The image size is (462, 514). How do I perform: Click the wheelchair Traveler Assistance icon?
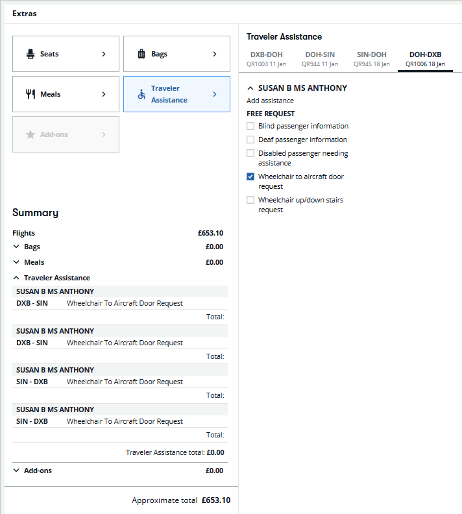click(x=141, y=94)
